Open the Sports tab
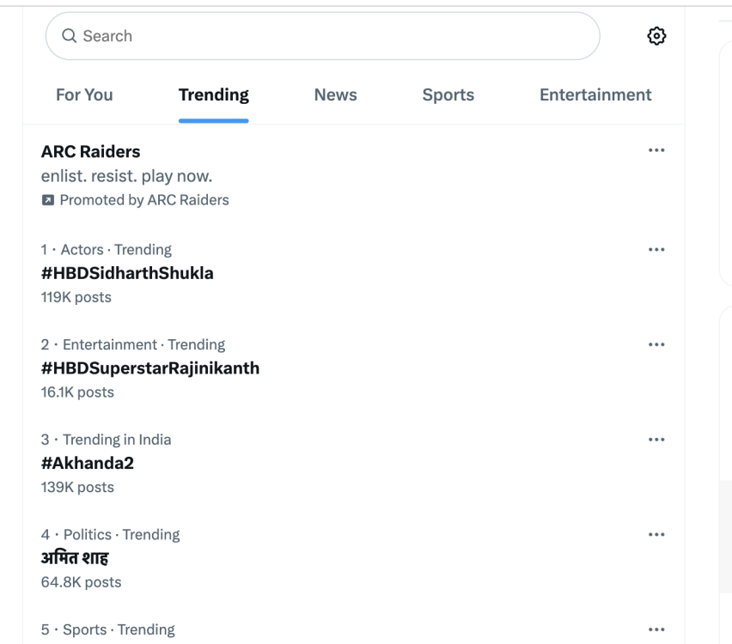Image resolution: width=732 pixels, height=644 pixels. pos(448,95)
